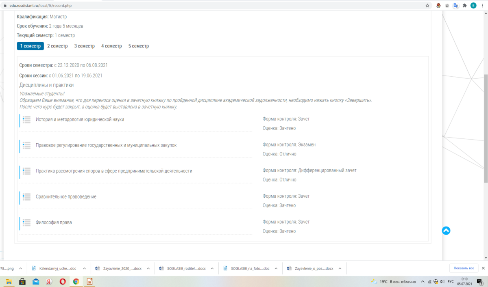Click the security shield tray icon
Viewport: 488px width, 287px height.
tap(436, 281)
